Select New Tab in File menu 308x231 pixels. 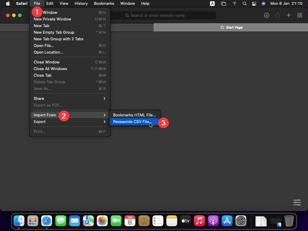click(x=70, y=26)
